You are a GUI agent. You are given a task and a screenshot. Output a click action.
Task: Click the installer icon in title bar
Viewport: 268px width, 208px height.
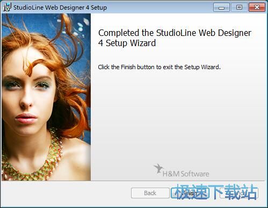(7, 7)
